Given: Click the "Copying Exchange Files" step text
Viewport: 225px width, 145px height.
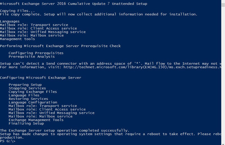Looking at the screenshot, I should [33, 92].
